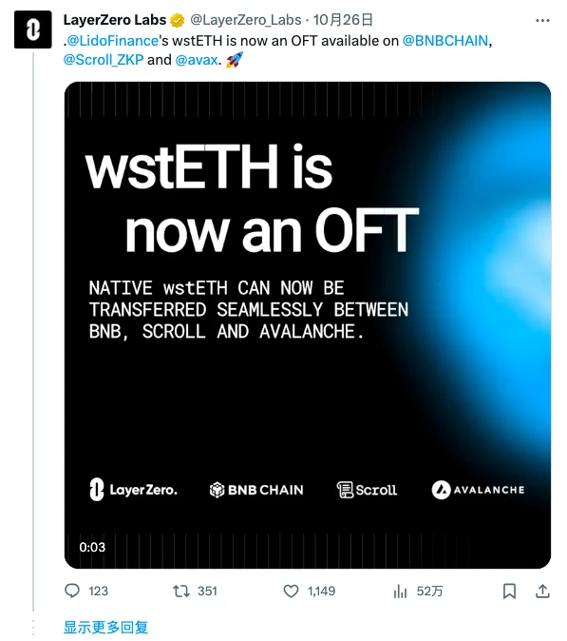Click the 0:03 video duration label

[92, 547]
